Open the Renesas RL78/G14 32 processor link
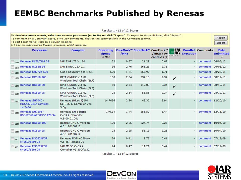The height and width of the screenshot is (180, 241). (x=35, y=61)
